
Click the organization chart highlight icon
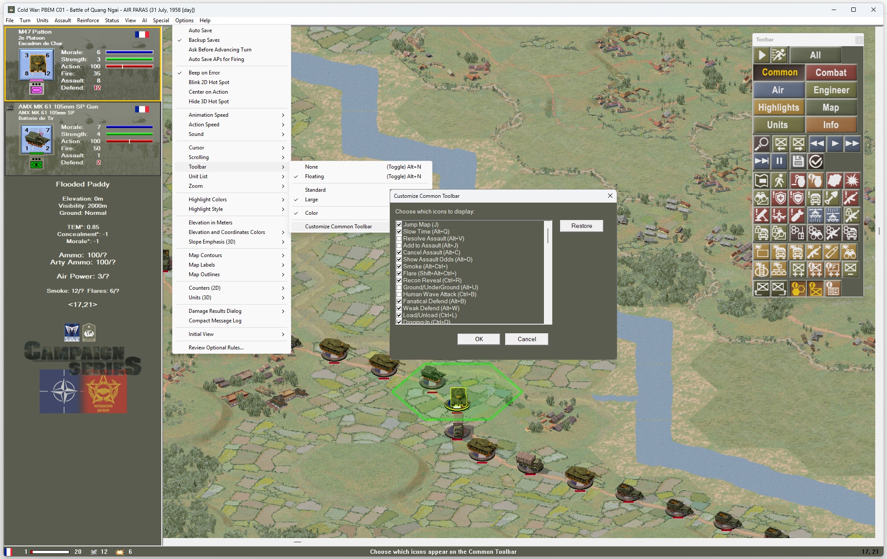tap(779, 270)
